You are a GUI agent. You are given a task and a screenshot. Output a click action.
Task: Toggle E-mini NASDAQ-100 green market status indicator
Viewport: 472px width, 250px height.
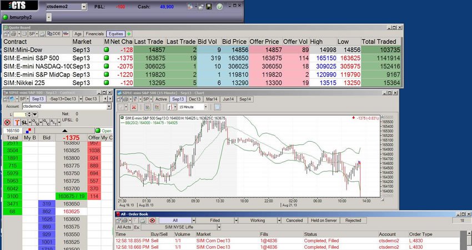click(x=106, y=66)
